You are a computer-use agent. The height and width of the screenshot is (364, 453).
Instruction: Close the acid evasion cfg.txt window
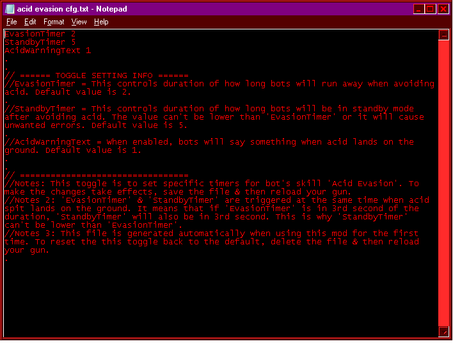443,9
